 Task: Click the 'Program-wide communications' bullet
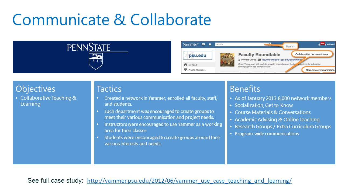click(267, 134)
